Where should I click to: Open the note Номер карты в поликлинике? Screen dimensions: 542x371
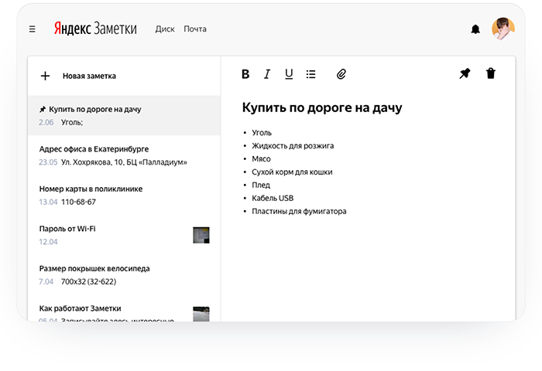(124, 195)
